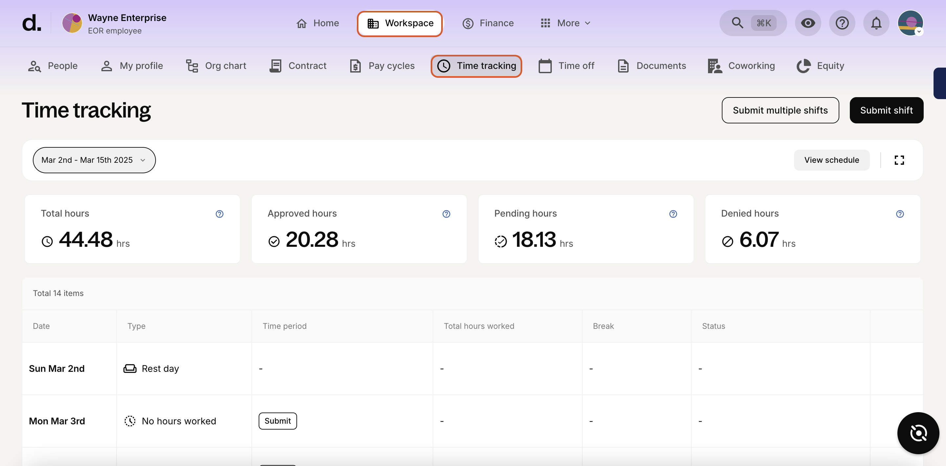Go to Home in the top navigation

[x=317, y=23]
